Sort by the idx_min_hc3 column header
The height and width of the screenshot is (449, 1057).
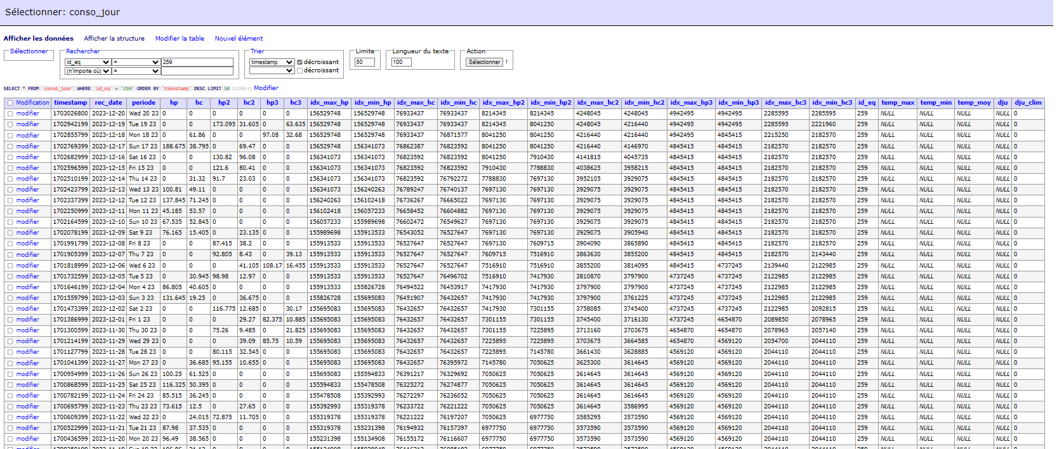(x=832, y=103)
